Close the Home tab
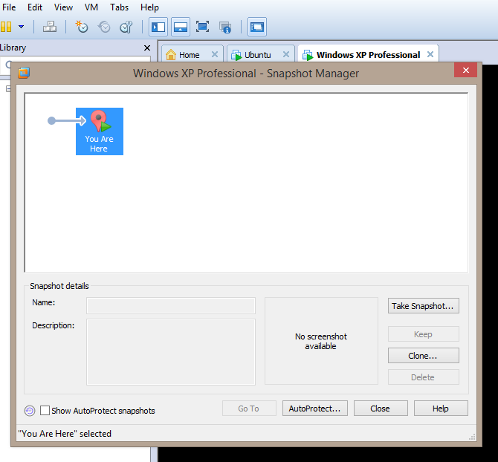The width and height of the screenshot is (498, 462). coord(215,54)
